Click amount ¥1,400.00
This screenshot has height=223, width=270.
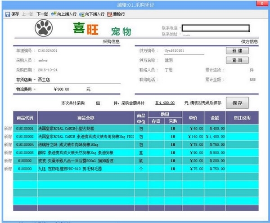[x=215, y=137]
